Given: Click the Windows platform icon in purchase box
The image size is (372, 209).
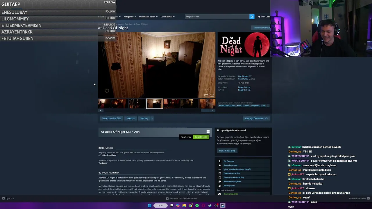Looking at the screenshot, I should [208, 131].
